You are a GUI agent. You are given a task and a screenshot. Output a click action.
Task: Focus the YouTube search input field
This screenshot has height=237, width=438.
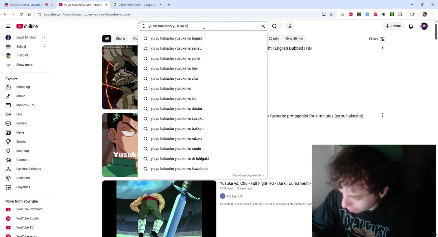coord(203,26)
